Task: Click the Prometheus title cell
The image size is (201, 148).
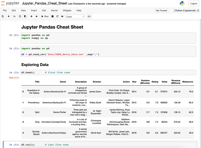Action: pos(34,102)
